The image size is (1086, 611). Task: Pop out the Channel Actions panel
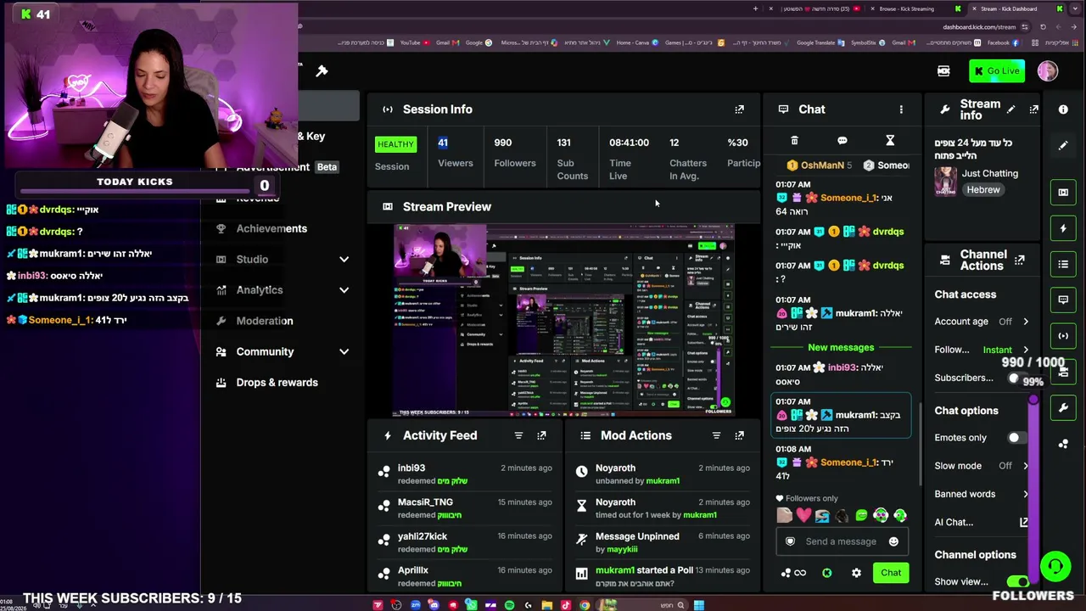(1019, 260)
